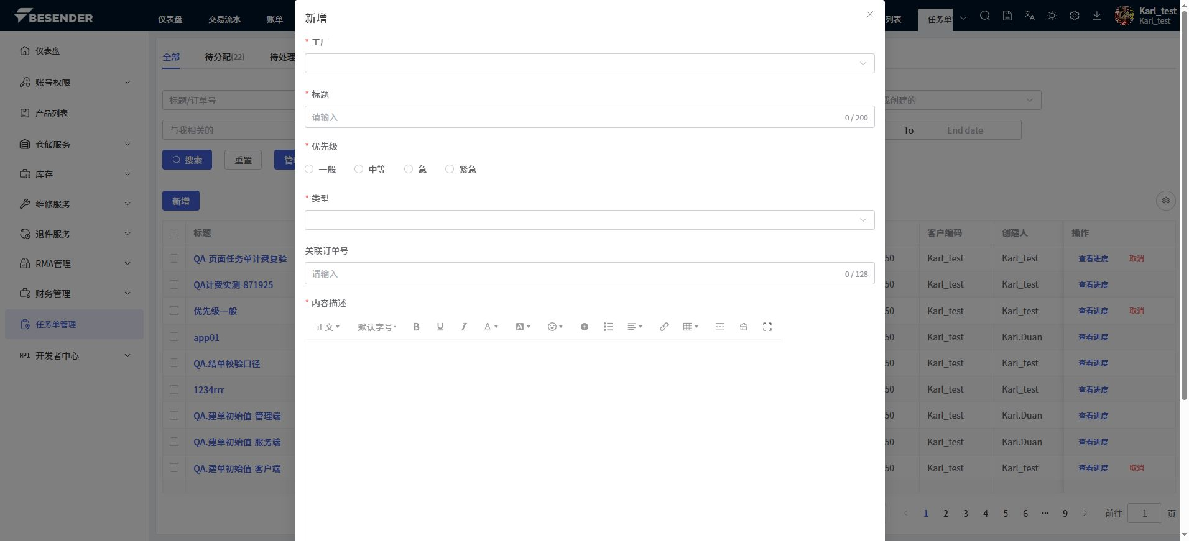Tick the table header select-all checkbox

coord(174,233)
